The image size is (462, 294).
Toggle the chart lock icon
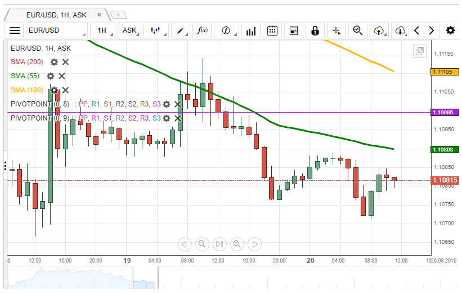click(x=315, y=30)
